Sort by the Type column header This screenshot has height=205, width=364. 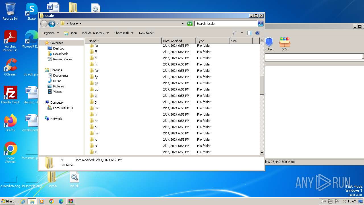click(x=213, y=41)
